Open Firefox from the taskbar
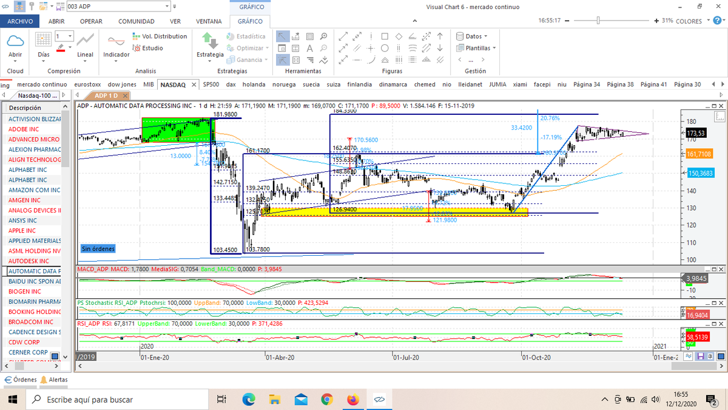Image resolution: width=728 pixels, height=410 pixels. pyautogui.click(x=353, y=399)
